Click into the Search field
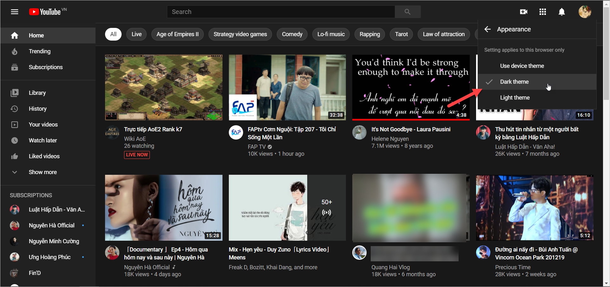This screenshot has height=287, width=610. 281,12
